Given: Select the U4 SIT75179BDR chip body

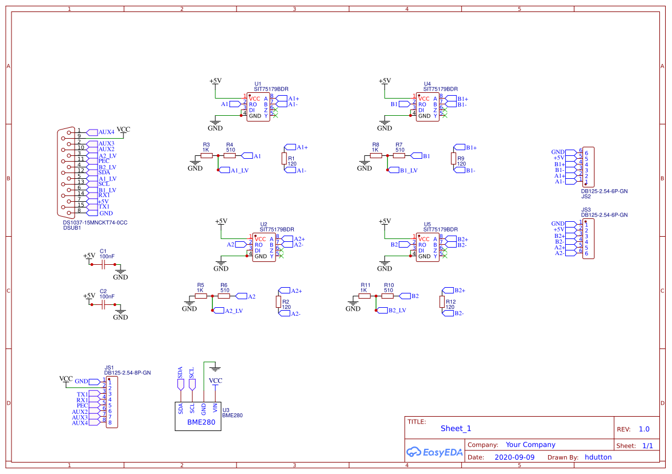Looking at the screenshot, I should 428,107.
